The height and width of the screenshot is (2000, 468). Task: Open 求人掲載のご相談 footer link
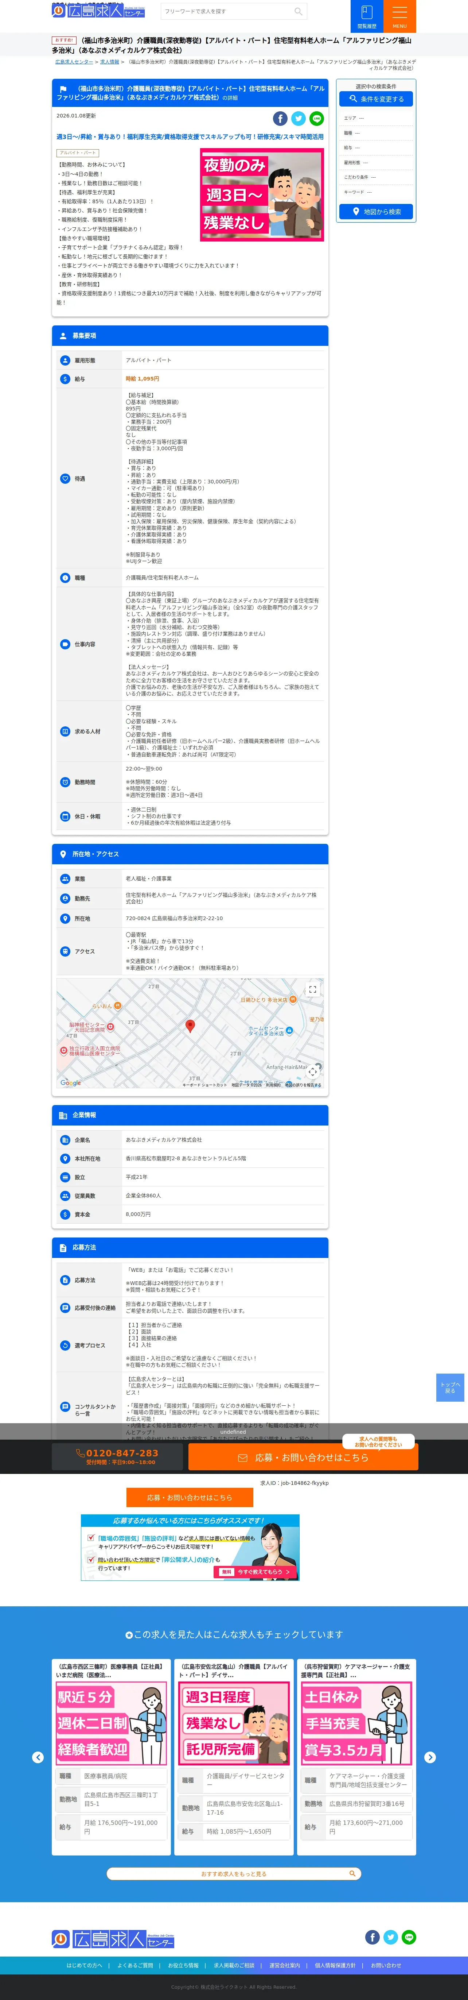[234, 1965]
